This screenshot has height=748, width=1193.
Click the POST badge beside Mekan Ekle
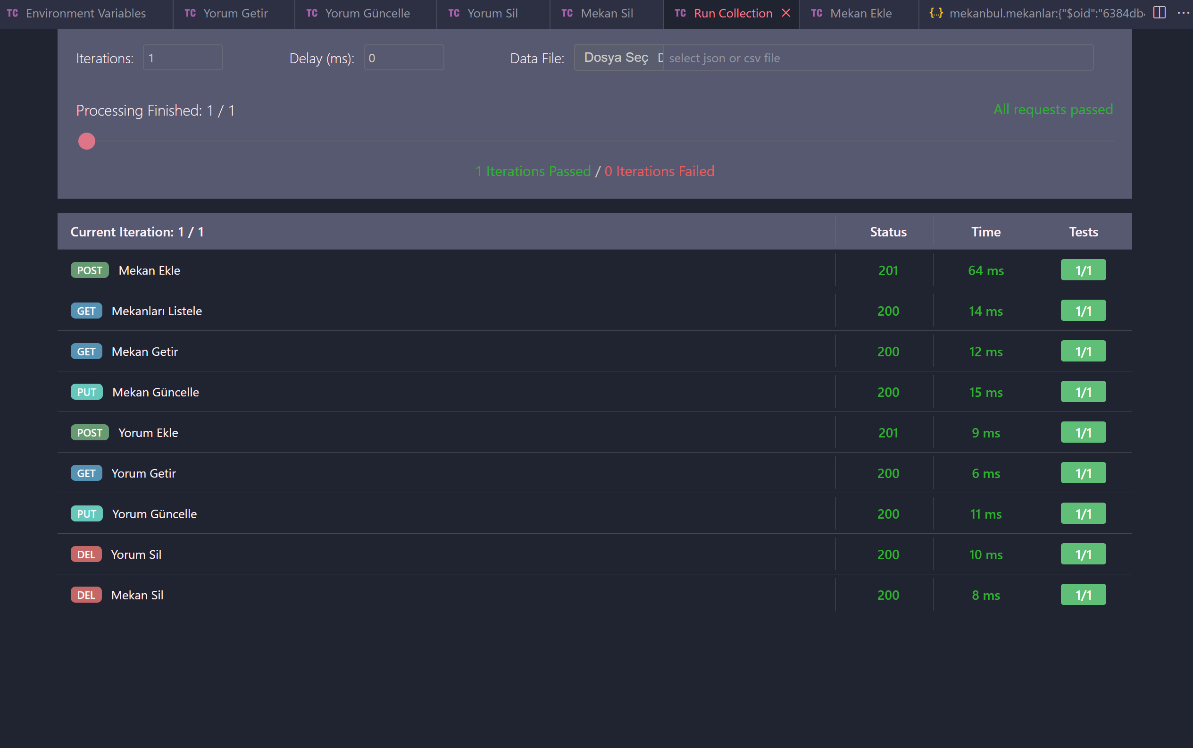click(90, 270)
